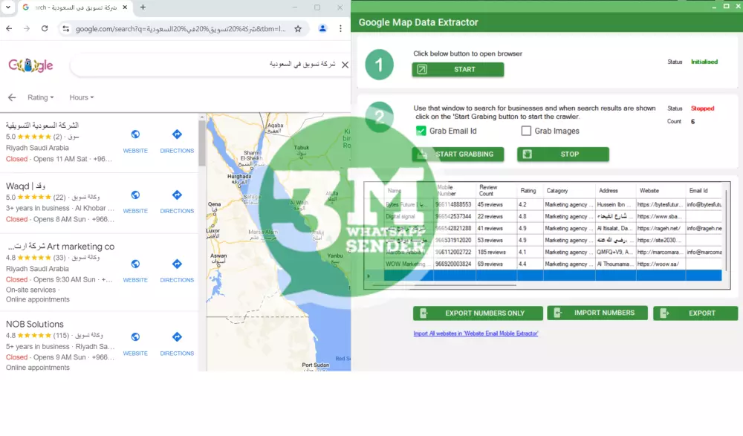The height and width of the screenshot is (436, 743).
Task: Click the Google logo on the results page
Action: click(31, 65)
